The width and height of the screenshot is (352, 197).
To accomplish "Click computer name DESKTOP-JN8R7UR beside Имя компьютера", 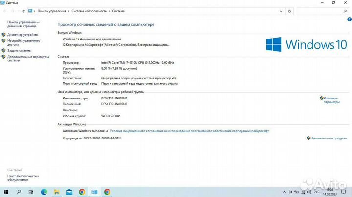I will pyautogui.click(x=114, y=98).
